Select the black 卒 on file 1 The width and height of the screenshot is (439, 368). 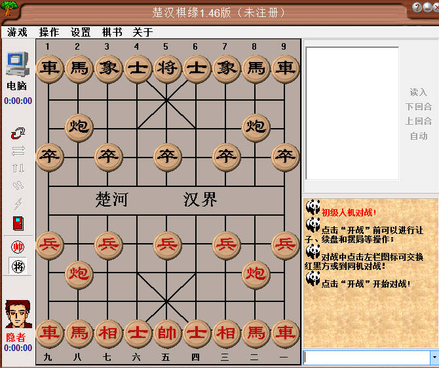click(x=49, y=157)
